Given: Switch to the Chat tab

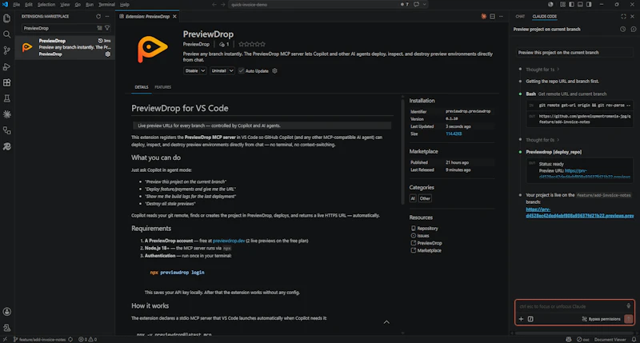Looking at the screenshot, I should pyautogui.click(x=520, y=16).
